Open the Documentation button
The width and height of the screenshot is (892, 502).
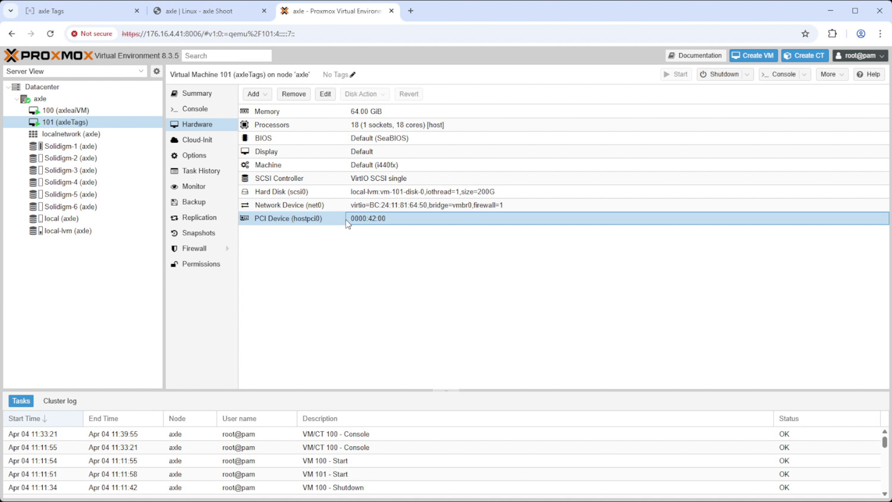pyautogui.click(x=696, y=55)
